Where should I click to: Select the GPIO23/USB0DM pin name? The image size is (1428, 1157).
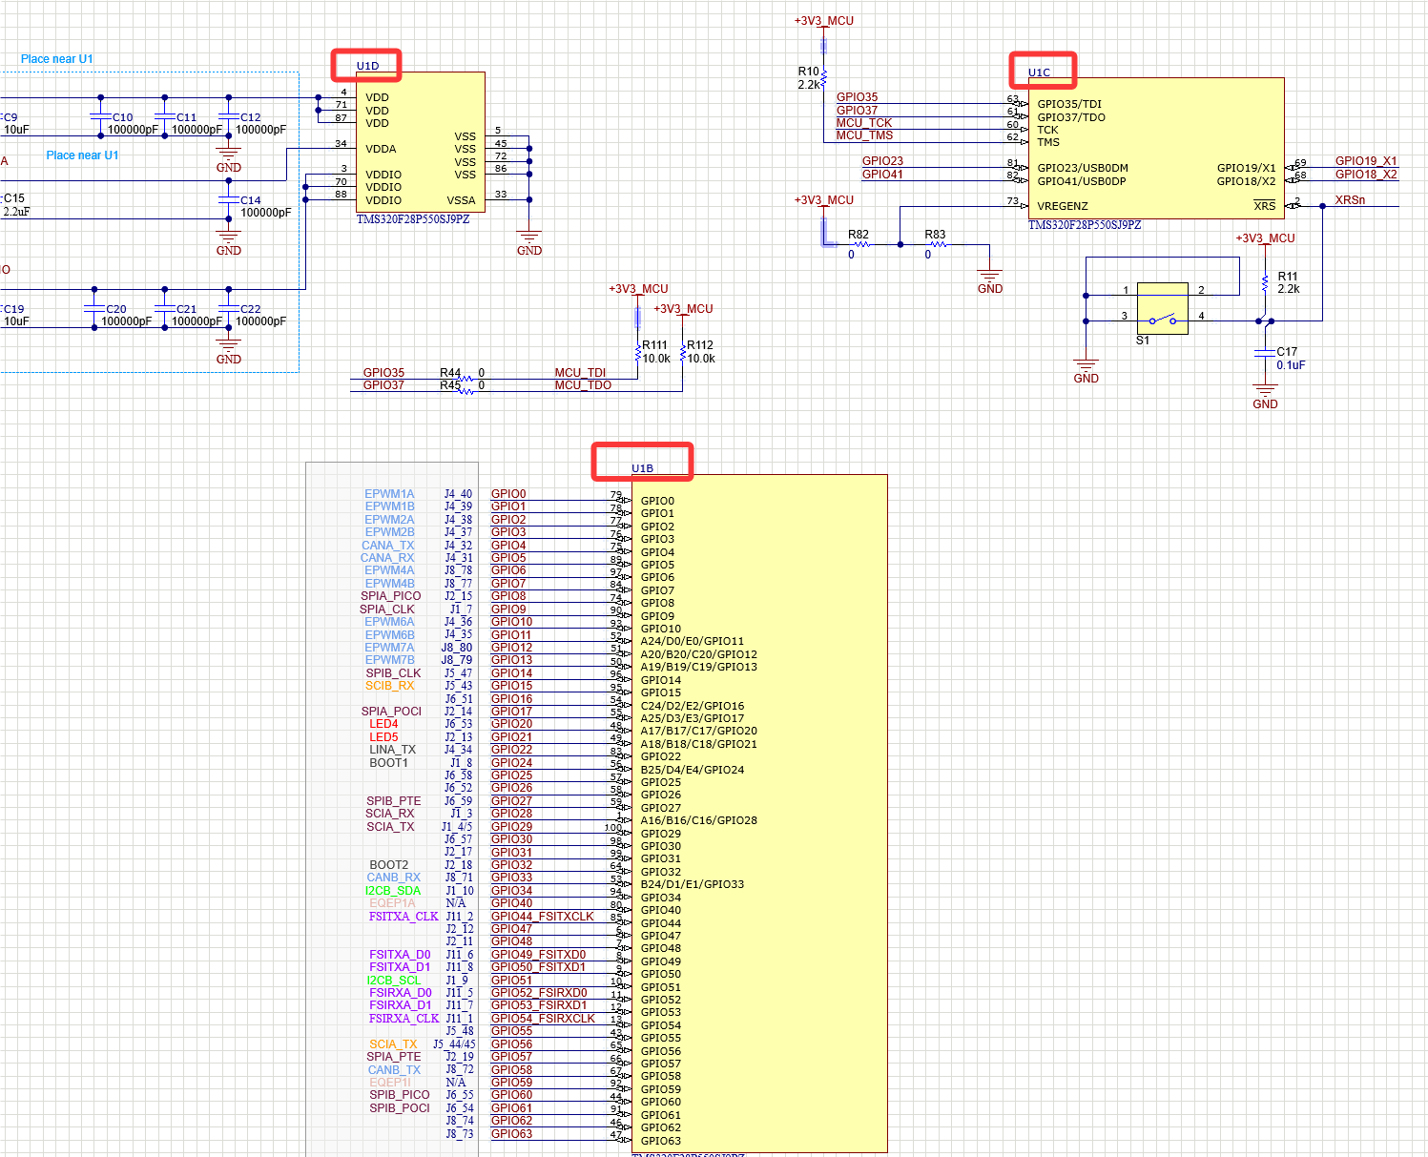pos(1083,168)
